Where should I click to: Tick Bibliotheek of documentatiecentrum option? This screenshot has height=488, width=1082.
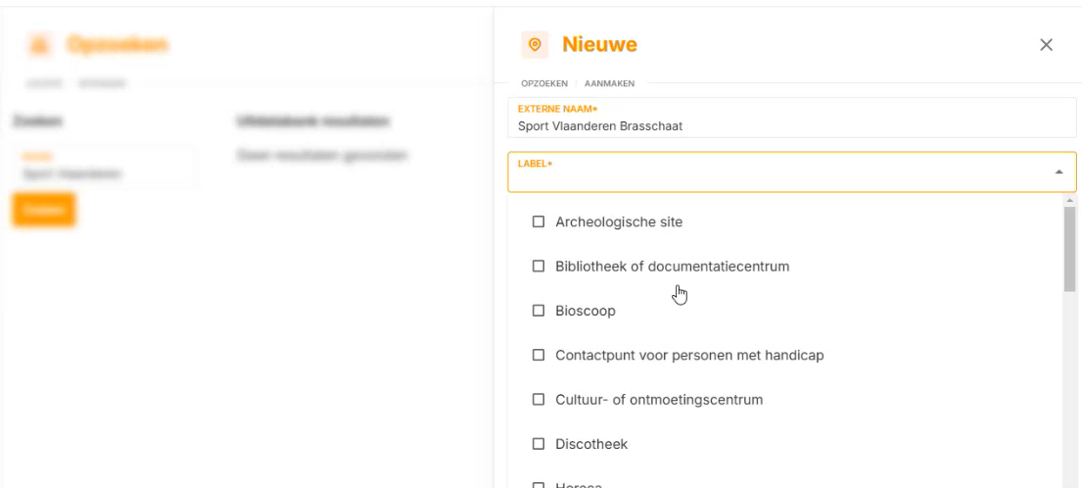tap(539, 267)
